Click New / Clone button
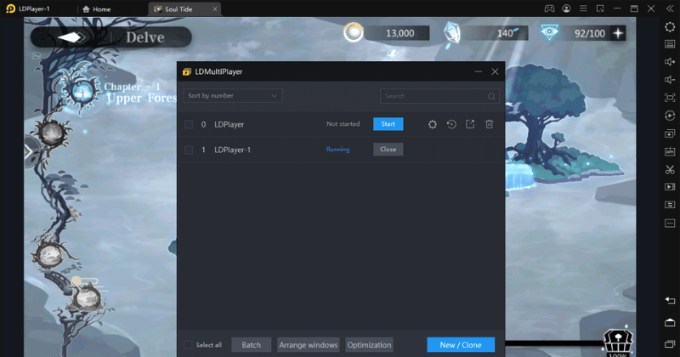Image resolution: width=680 pixels, height=357 pixels. coord(461,345)
